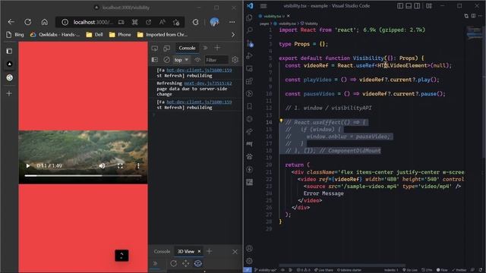Toggle the console sidebar
The width and height of the screenshot is (486, 273).
[155, 60]
